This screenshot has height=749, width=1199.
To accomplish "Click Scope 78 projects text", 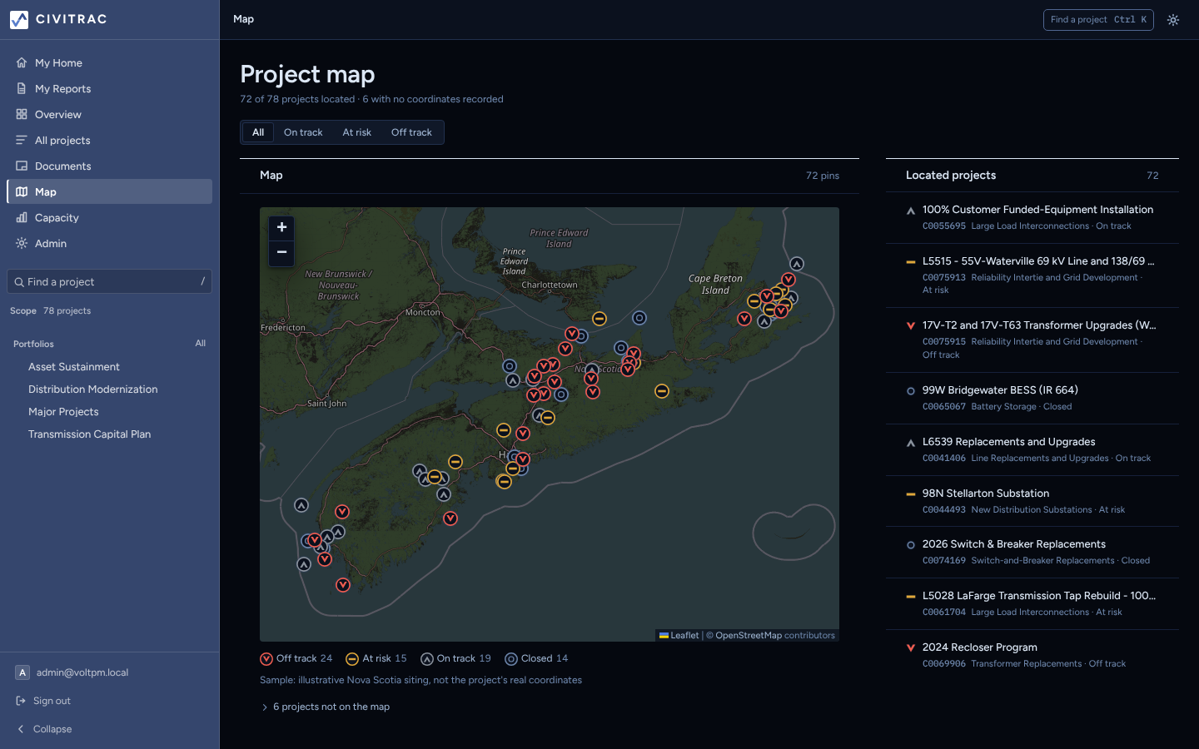I will pos(51,310).
